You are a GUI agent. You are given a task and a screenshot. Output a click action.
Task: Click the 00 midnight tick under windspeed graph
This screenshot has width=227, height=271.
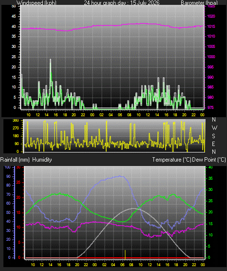(x=92, y=115)
